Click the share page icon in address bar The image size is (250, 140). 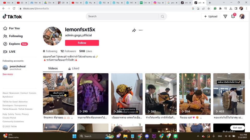pos(203,9)
